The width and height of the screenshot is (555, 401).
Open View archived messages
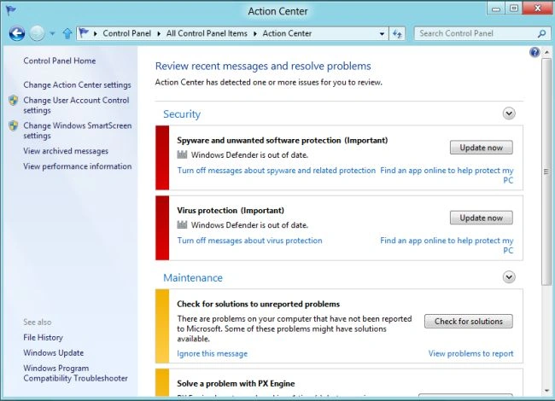pos(66,151)
